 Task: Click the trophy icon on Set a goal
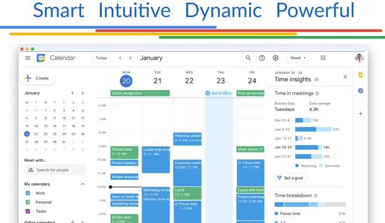(279, 178)
